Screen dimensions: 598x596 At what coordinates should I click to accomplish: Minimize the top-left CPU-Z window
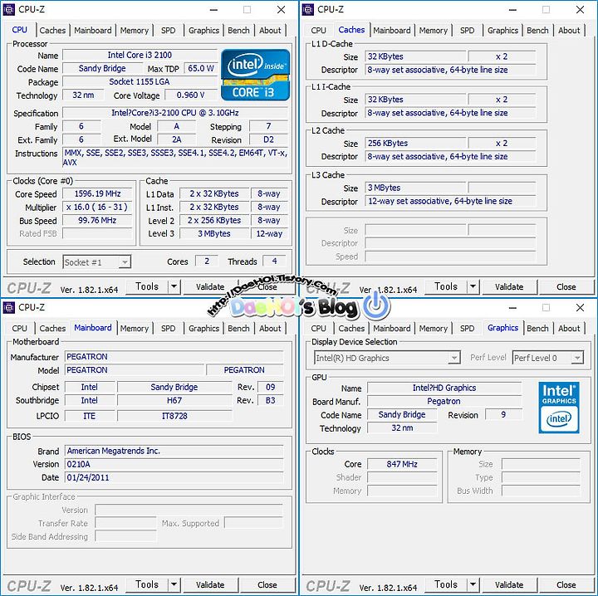point(214,9)
